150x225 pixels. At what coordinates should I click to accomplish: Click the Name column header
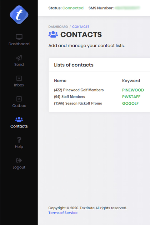[60, 81]
